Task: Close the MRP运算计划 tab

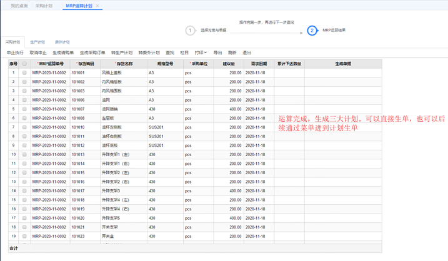Action: [x=97, y=6]
